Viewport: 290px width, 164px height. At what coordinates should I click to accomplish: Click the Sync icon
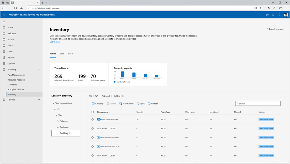[138, 104]
